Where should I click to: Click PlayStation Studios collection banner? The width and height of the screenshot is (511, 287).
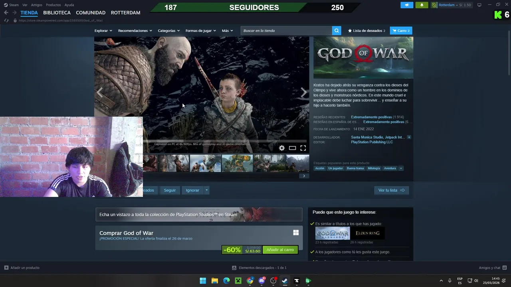pyautogui.click(x=199, y=214)
